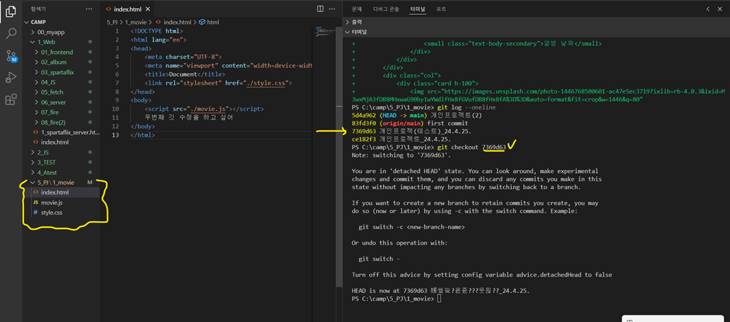This screenshot has width=730, height=322.
Task: Click 1_movie in the breadcrumb
Action: tap(136, 22)
